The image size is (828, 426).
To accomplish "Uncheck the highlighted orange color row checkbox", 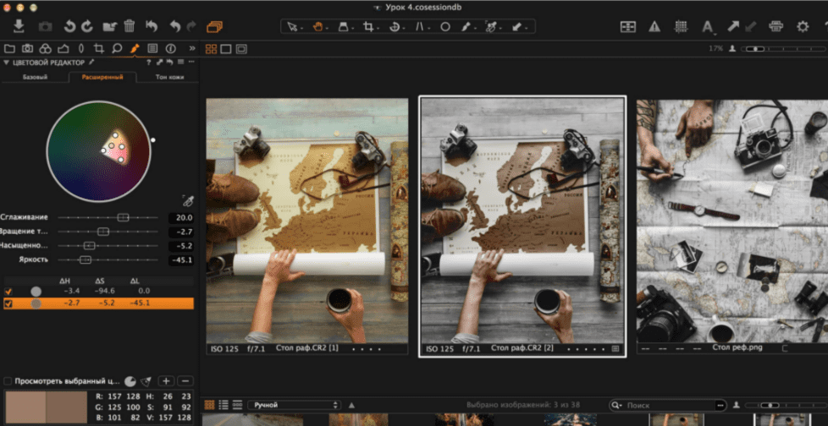I will pyautogui.click(x=8, y=303).
